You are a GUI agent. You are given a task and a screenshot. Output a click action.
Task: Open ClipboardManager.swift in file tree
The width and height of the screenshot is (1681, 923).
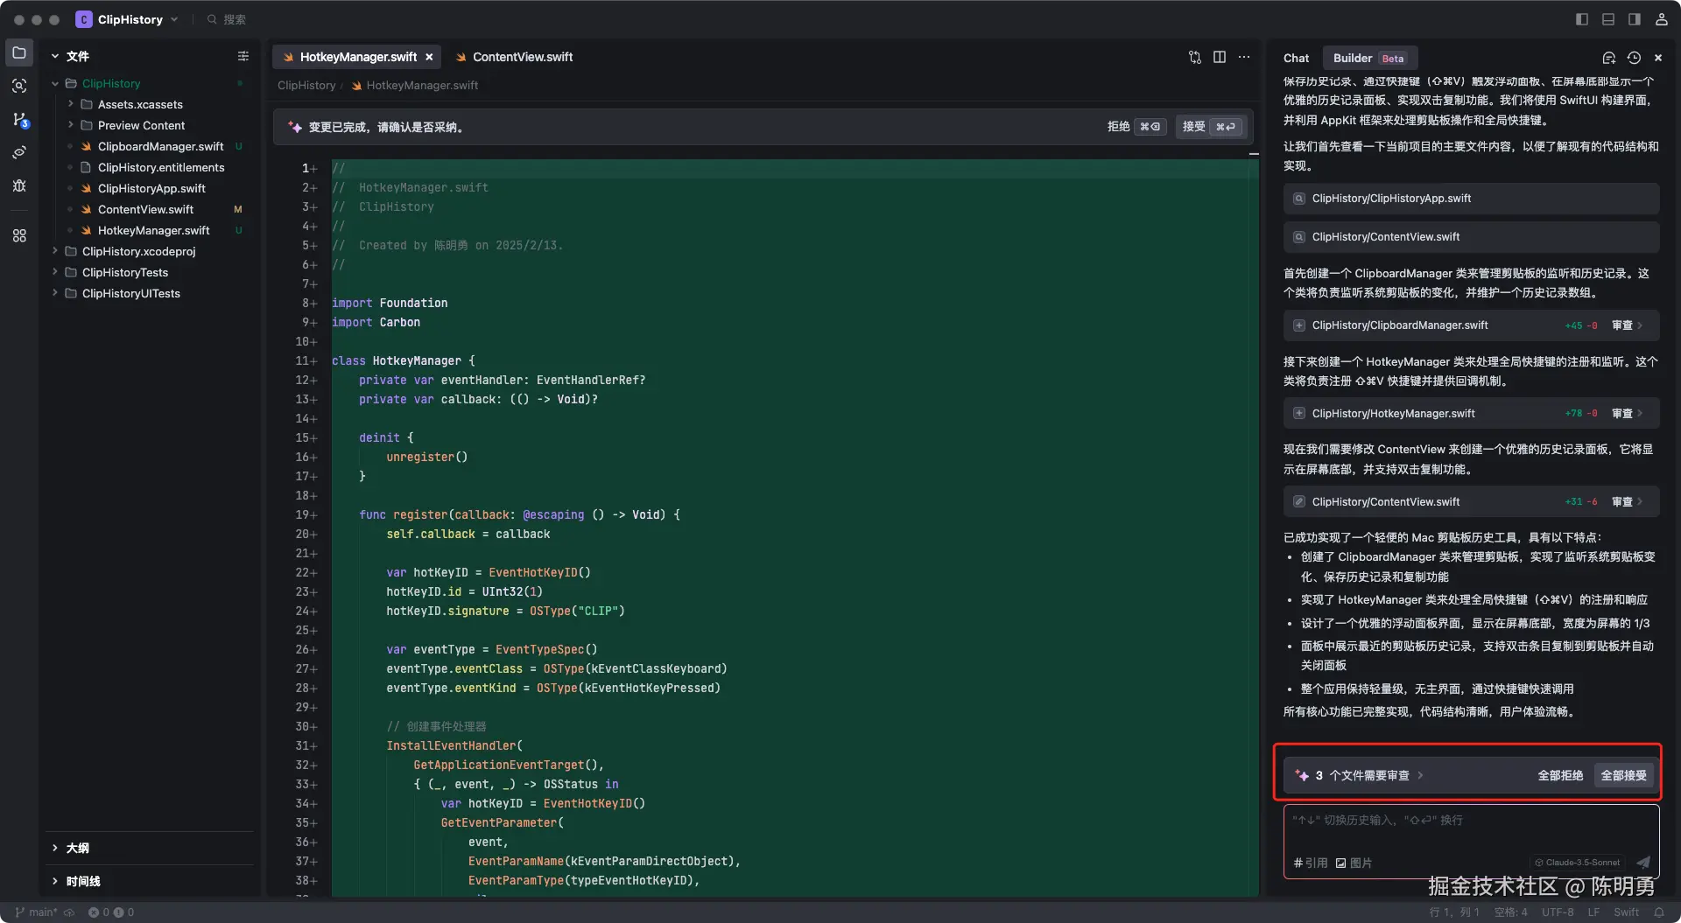(x=160, y=146)
